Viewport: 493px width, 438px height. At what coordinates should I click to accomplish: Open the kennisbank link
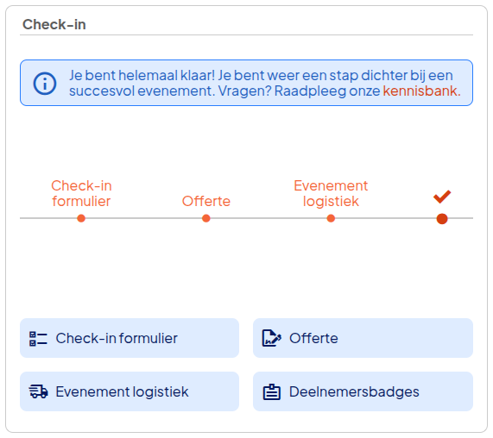click(421, 91)
